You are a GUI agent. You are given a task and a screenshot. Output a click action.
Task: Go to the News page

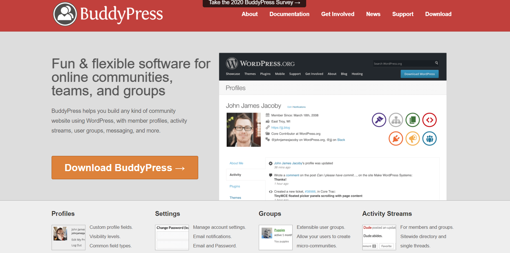(373, 14)
